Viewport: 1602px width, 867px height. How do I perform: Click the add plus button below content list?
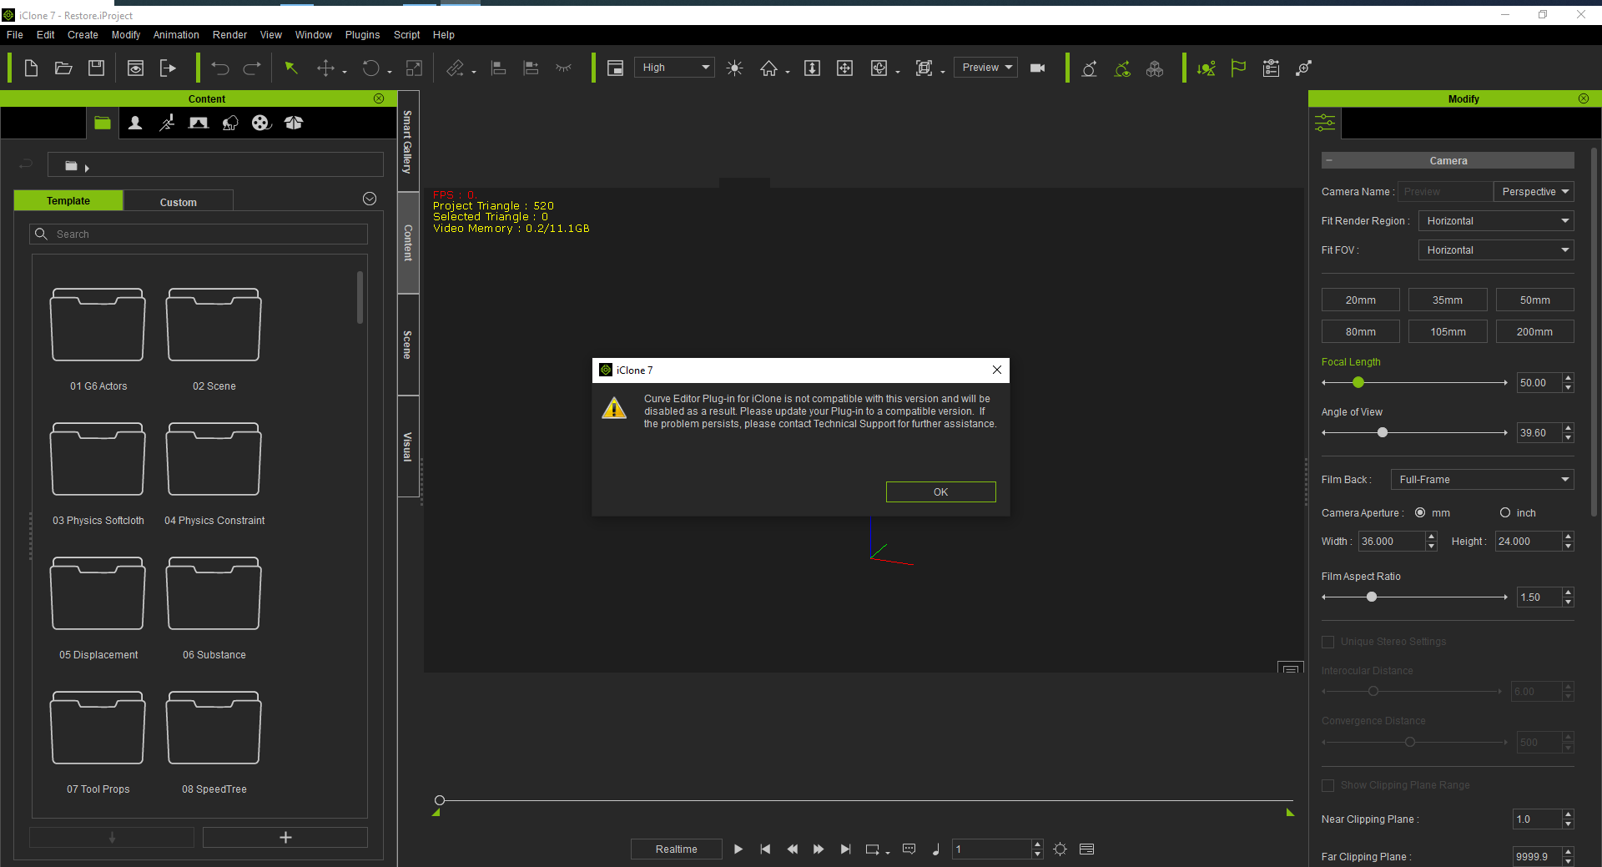coord(285,838)
